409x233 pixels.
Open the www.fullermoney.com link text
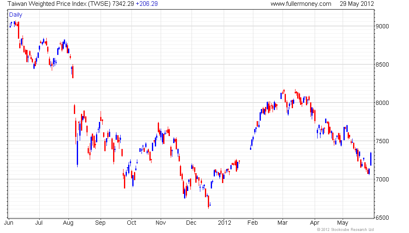(301, 4)
